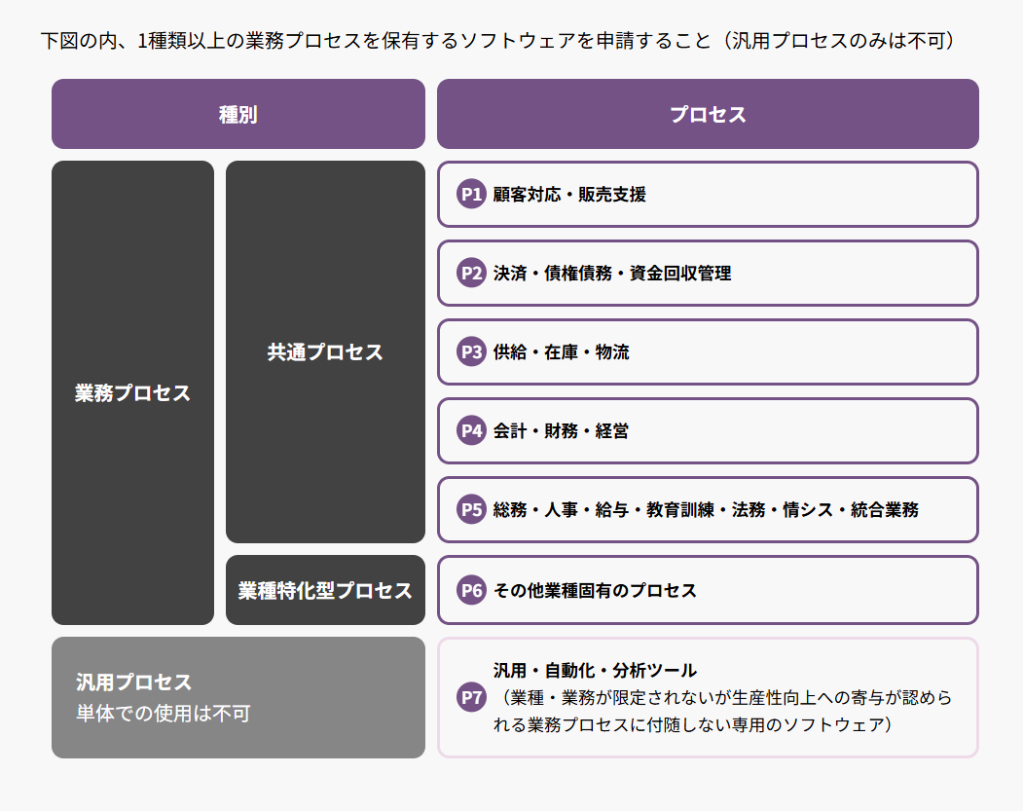
Task: Click the P2 circle badge
Action: tap(471, 273)
